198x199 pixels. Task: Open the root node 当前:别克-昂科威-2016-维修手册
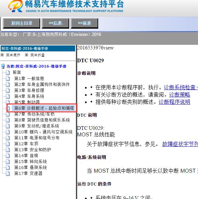37,66
